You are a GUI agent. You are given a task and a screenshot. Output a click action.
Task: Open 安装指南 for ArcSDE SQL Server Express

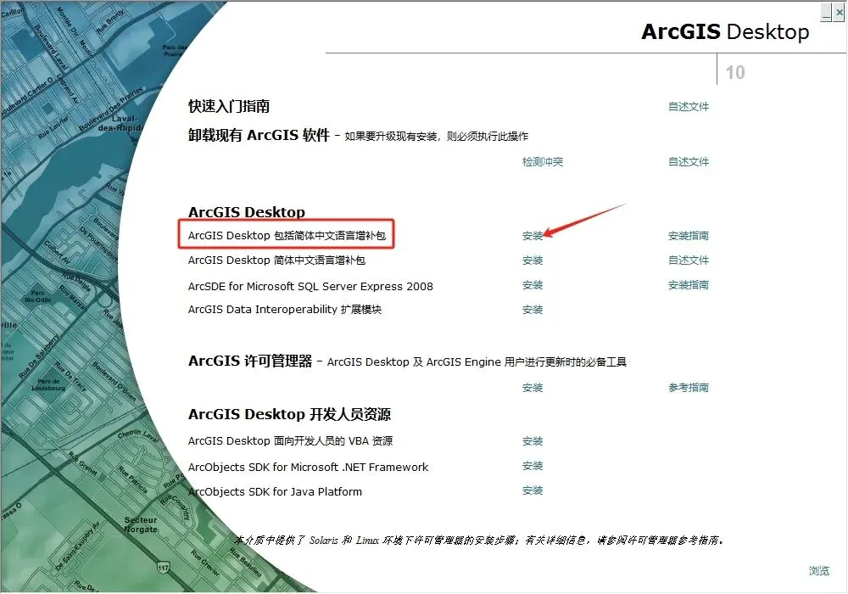(689, 285)
